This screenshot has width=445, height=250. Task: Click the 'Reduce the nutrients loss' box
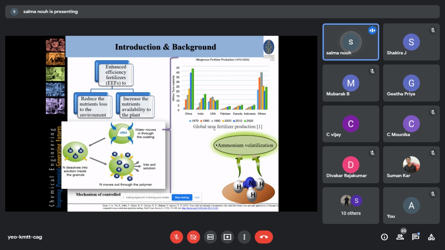(x=93, y=106)
